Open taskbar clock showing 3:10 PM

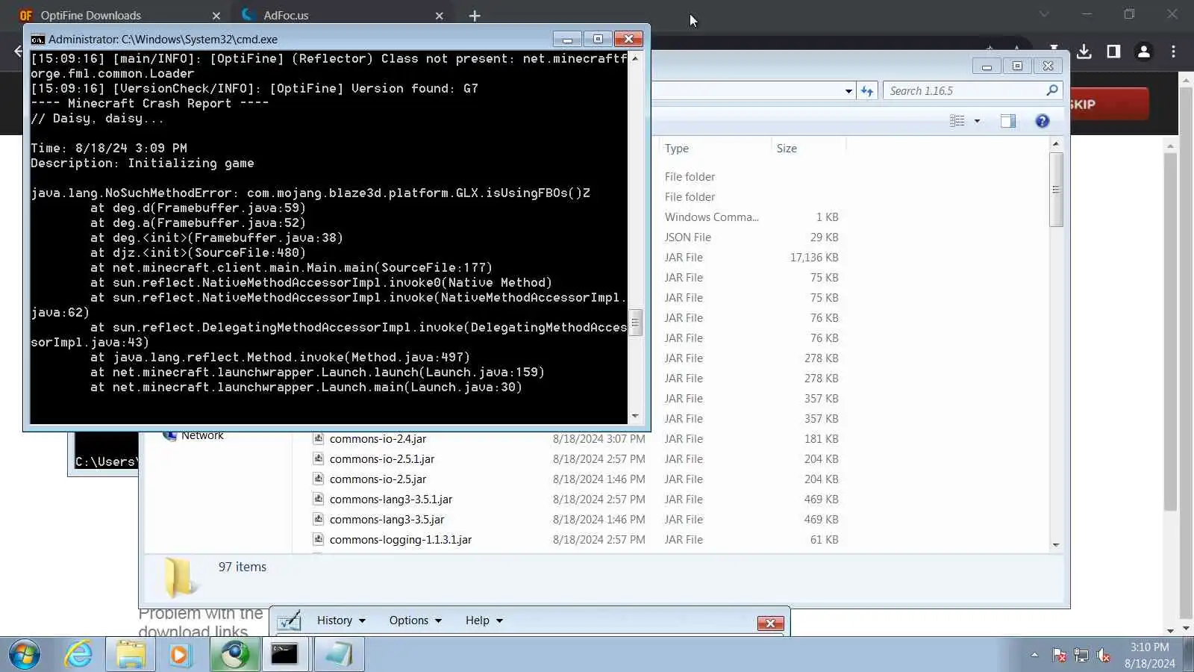1149,655
